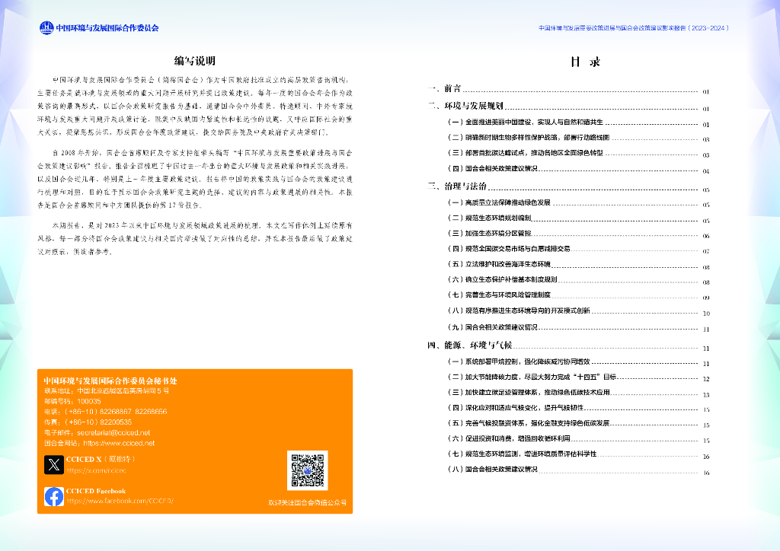Click the caption 欢迎关注国合会微信公众号
Image resolution: width=780 pixels, height=551 pixels.
click(308, 503)
